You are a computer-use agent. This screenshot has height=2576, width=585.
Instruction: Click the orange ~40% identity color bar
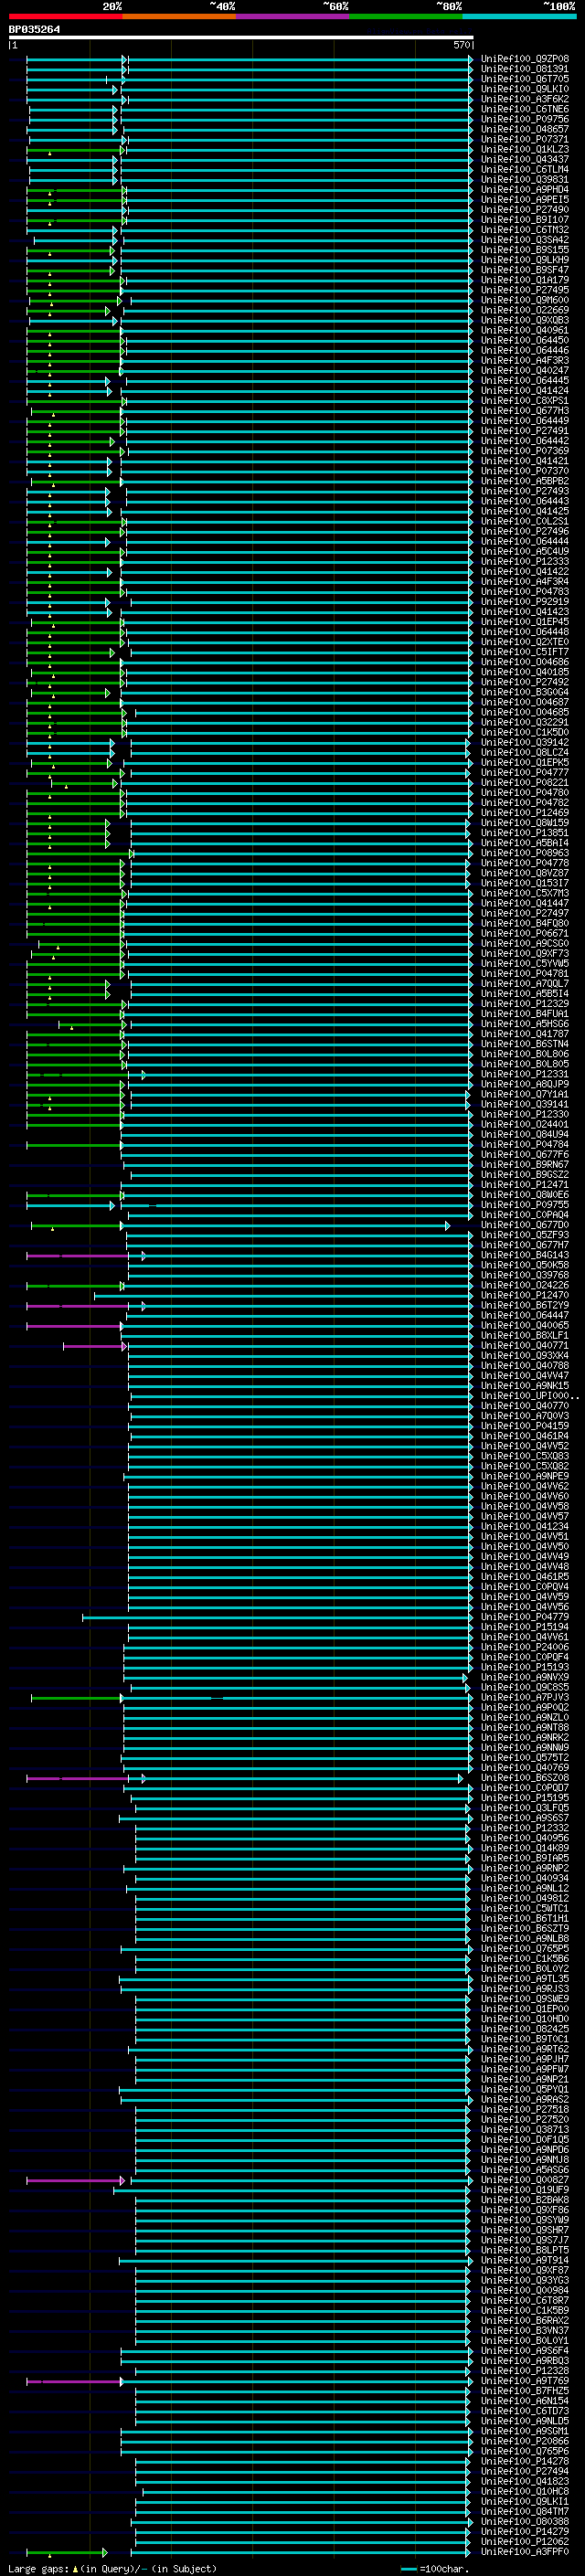(x=179, y=16)
